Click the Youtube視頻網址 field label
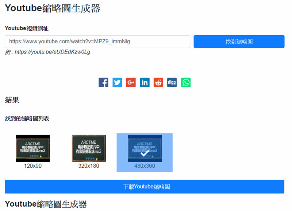The image size is (292, 211). 27,28
